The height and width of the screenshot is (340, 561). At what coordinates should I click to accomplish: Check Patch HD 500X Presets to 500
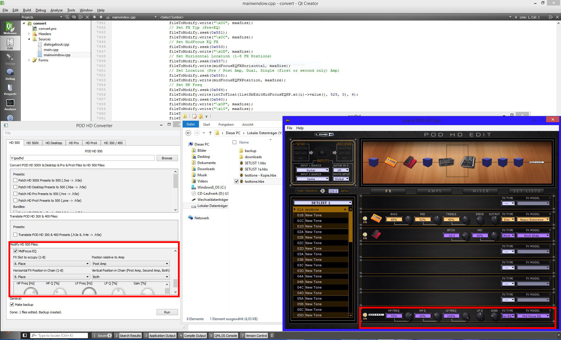click(15, 180)
